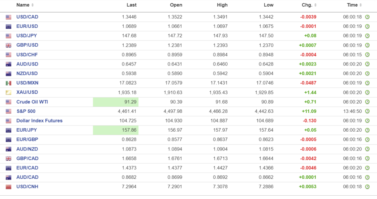This screenshot has width=377, height=199.
Task: Sort table by the Chg. column arrows
Action: [315, 5]
